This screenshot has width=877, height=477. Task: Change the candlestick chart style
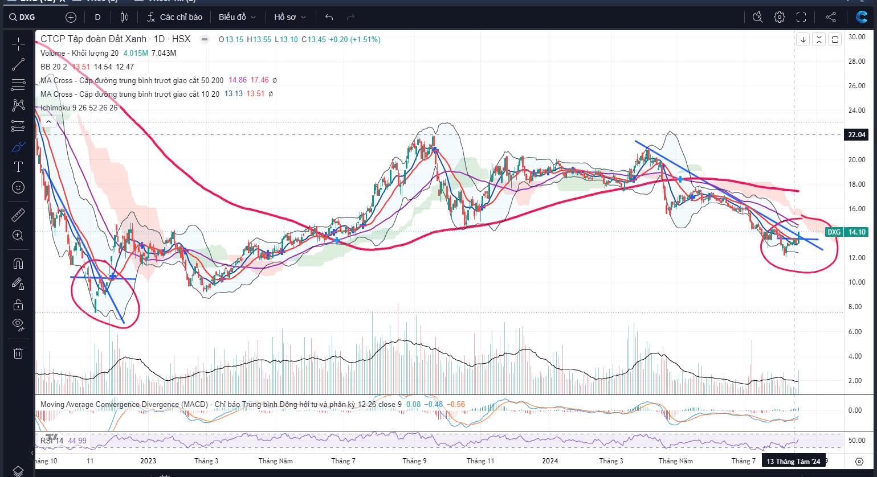point(124,17)
